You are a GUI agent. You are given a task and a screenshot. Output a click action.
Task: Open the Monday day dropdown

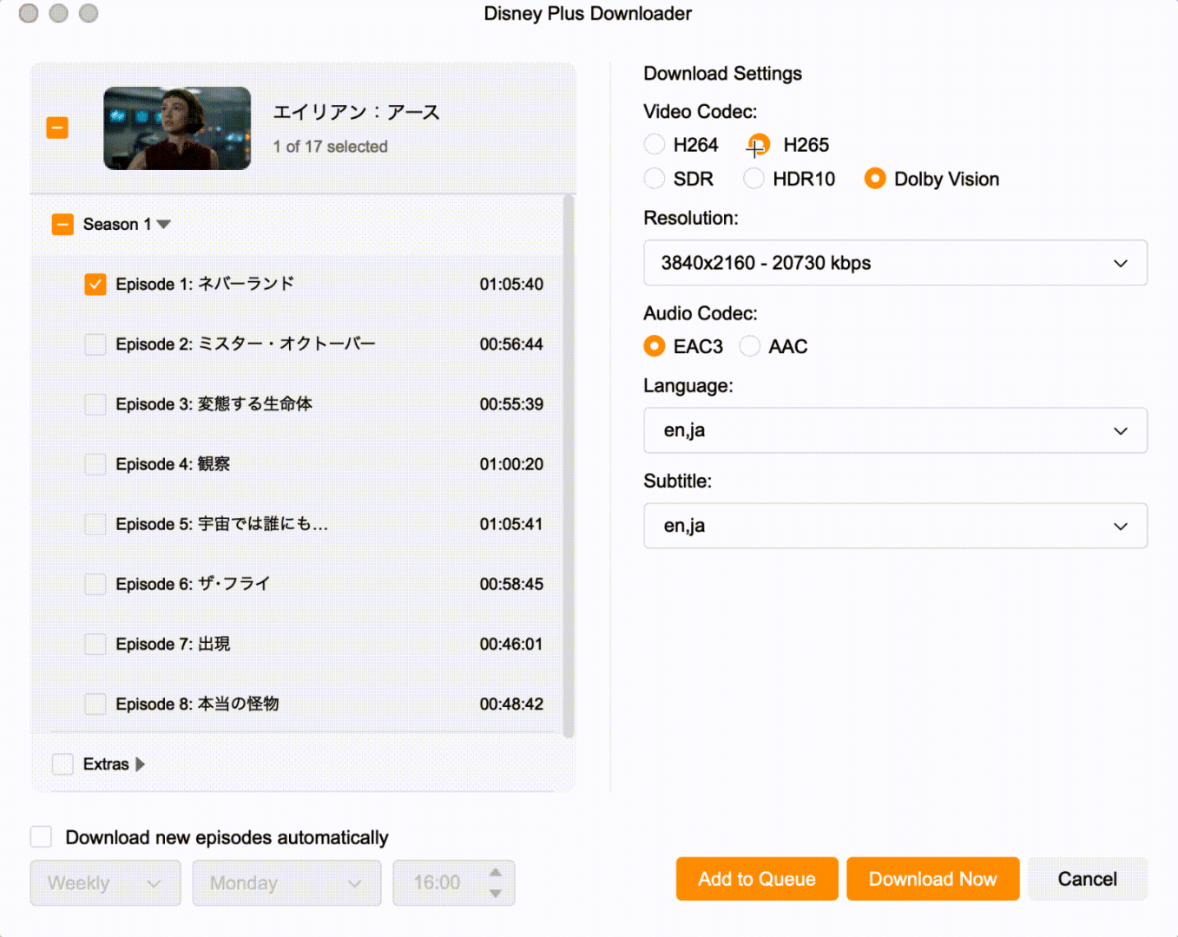(x=286, y=883)
